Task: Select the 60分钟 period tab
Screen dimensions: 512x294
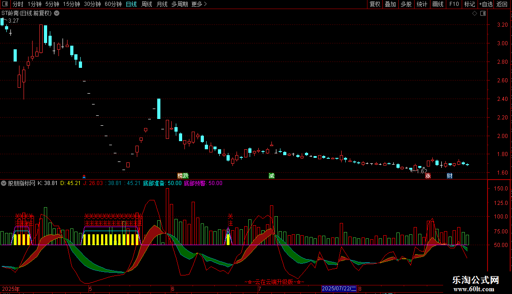Action: point(113,4)
